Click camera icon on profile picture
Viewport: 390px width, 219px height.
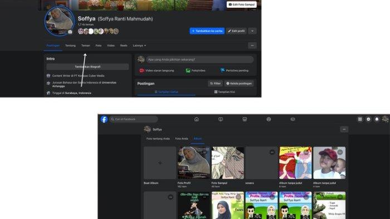(70, 32)
